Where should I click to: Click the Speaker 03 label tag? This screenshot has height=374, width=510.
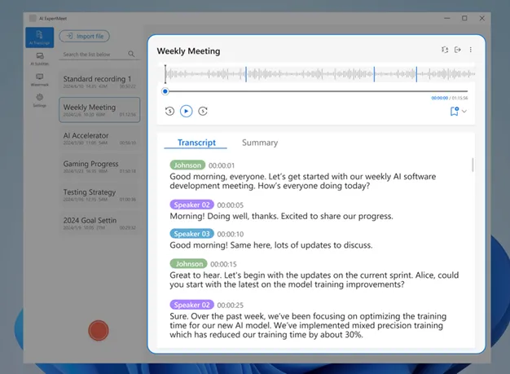(191, 234)
